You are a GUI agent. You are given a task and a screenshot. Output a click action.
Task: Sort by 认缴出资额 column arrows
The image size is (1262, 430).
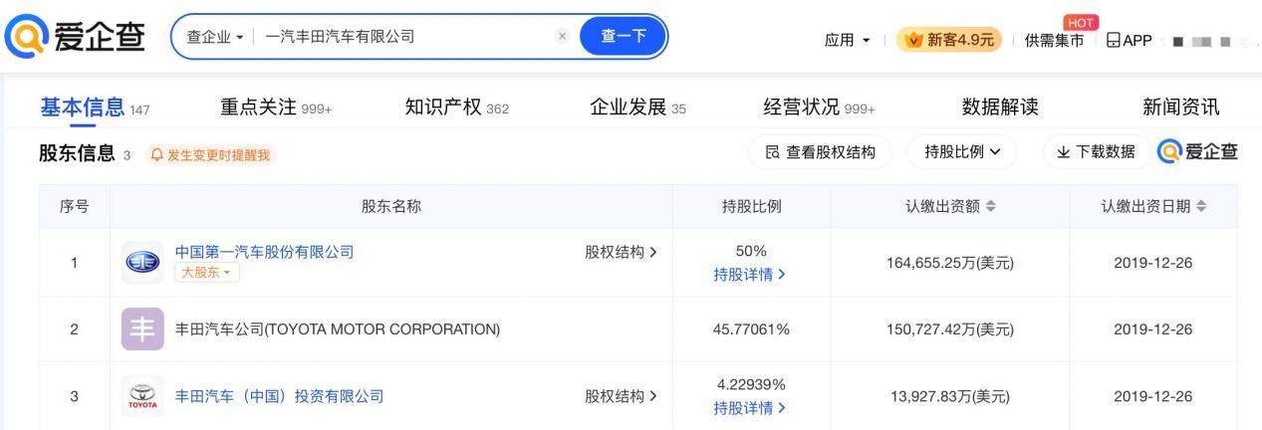pos(990,206)
